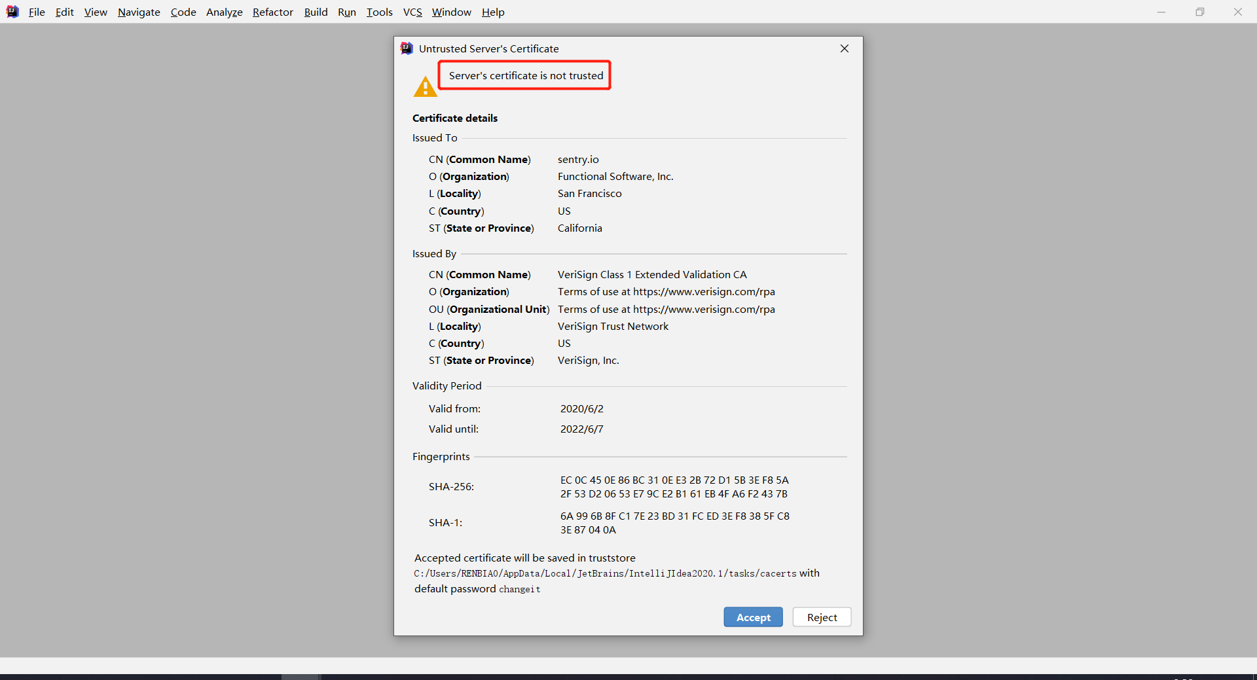Click the 'California' state value

580,228
